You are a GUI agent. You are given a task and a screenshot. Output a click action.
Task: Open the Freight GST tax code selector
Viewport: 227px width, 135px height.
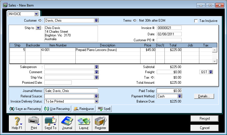pos(211,72)
